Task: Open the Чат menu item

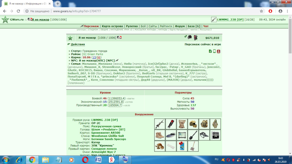Action: click(x=206, y=26)
